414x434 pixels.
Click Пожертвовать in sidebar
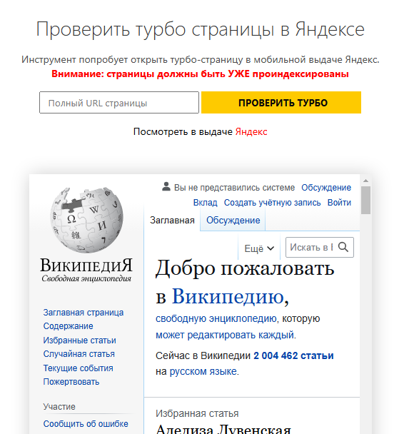point(71,382)
